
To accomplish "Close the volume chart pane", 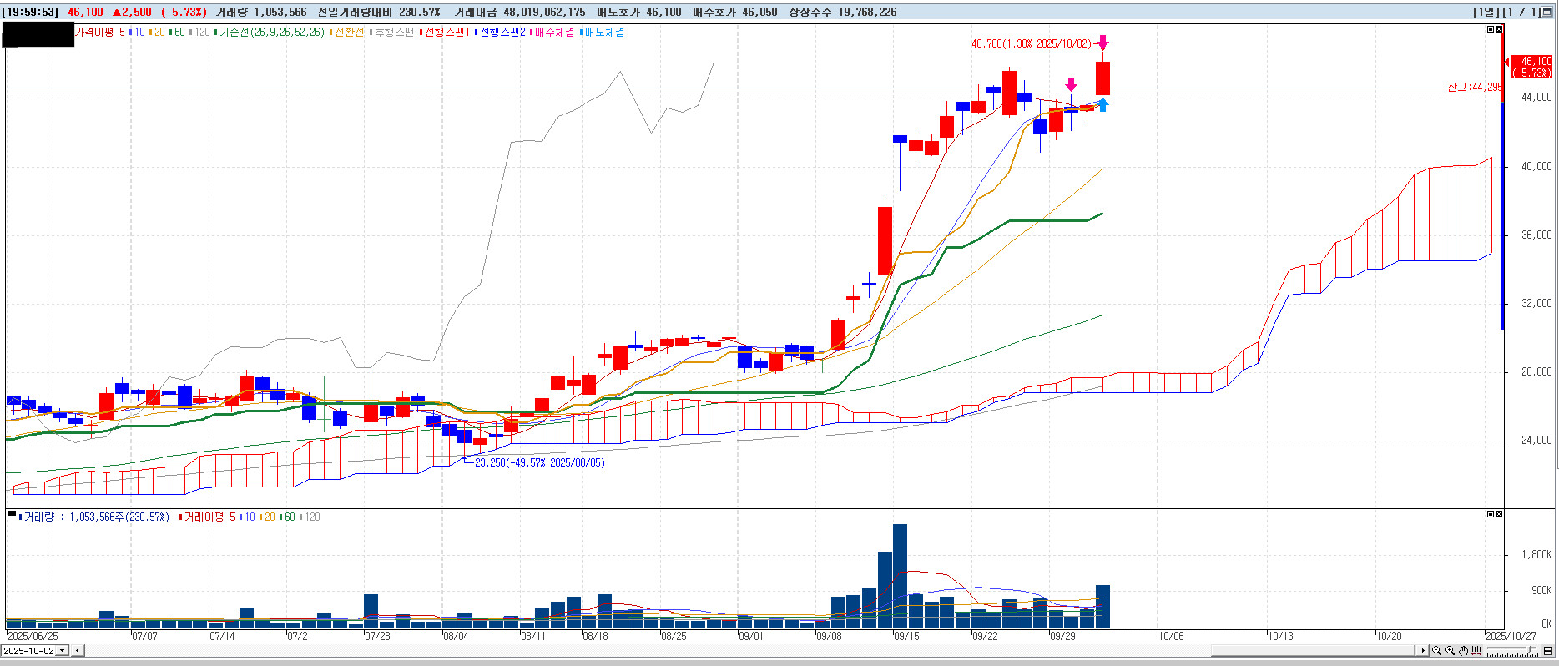I will pos(1499,514).
